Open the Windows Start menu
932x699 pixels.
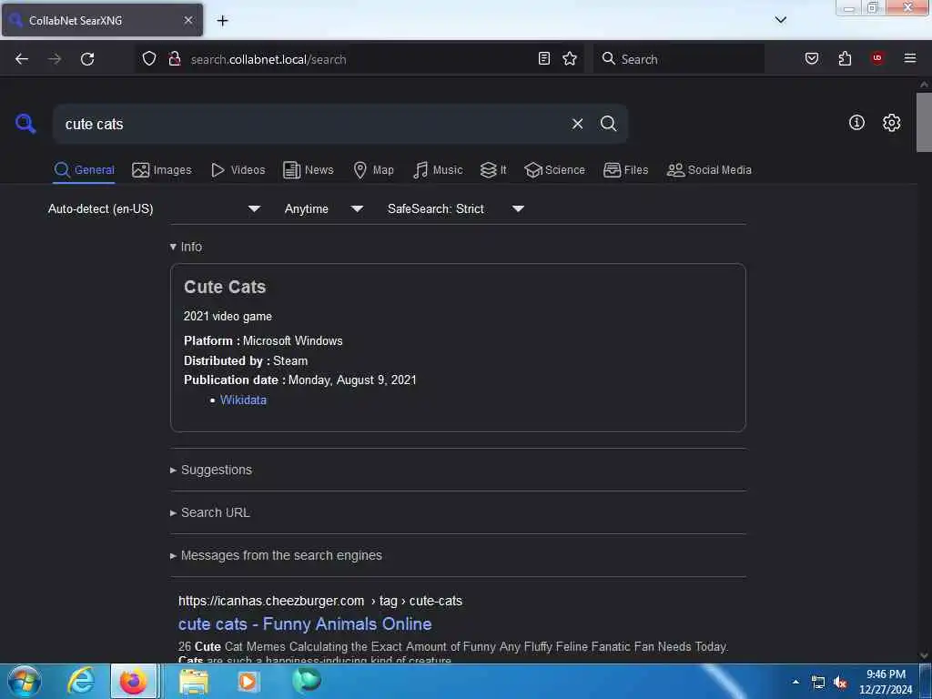pos(24,682)
